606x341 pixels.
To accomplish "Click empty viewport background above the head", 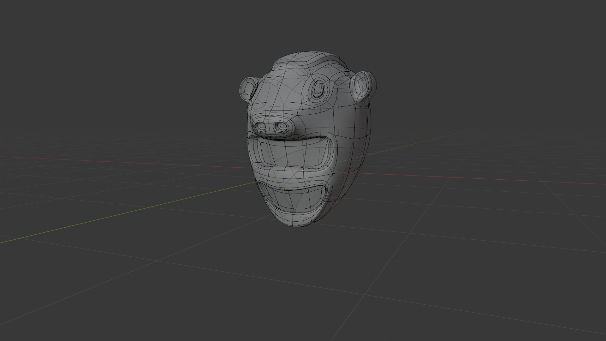I will [x=303, y=25].
